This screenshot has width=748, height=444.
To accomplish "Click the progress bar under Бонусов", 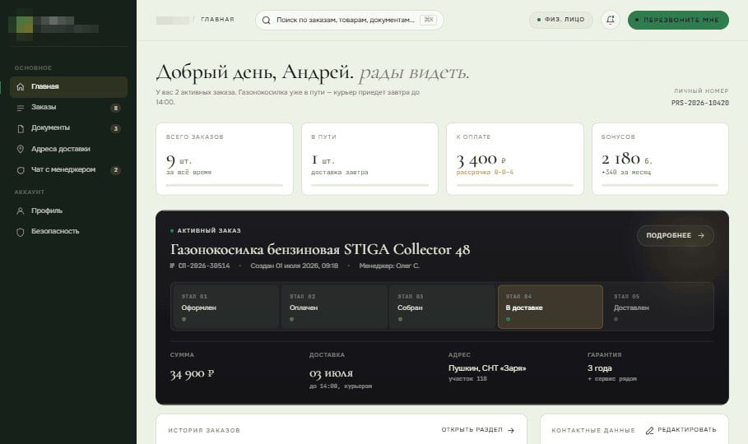I will point(660,185).
